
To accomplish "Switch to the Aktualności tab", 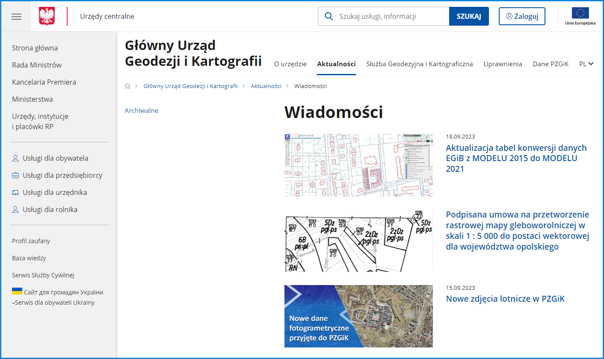I will click(x=336, y=64).
